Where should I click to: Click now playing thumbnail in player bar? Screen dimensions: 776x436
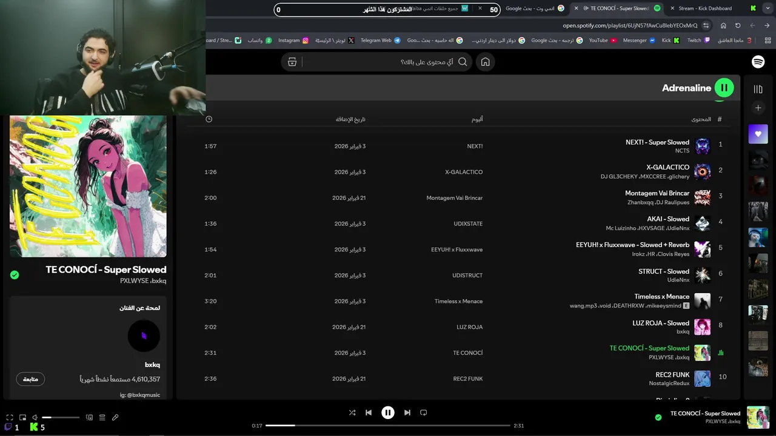point(758,417)
